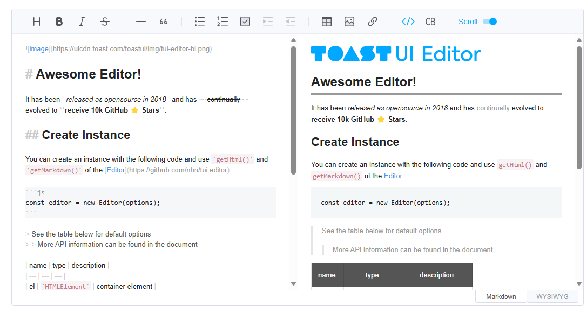Image resolution: width=587 pixels, height=313 pixels.
Task: Click the image link text in markdown
Action: coord(38,49)
